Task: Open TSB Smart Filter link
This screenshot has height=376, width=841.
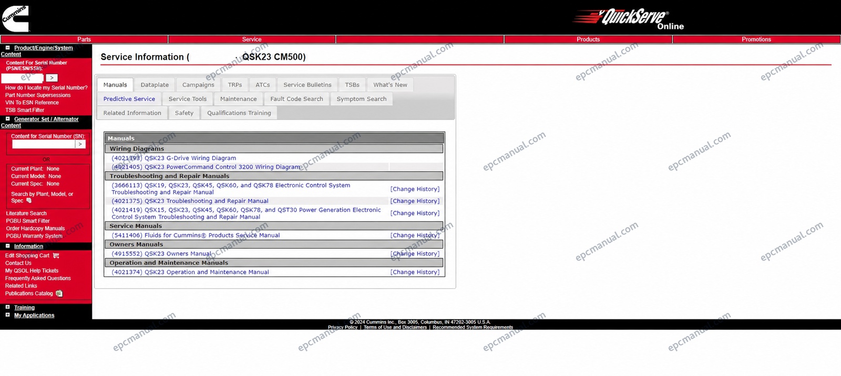Action: 25,110
